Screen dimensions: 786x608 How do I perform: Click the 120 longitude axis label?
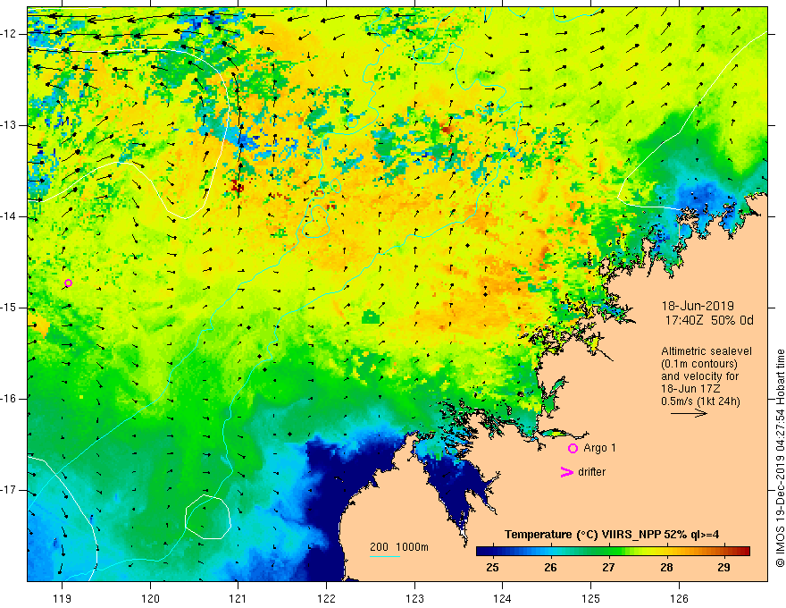click(x=150, y=598)
